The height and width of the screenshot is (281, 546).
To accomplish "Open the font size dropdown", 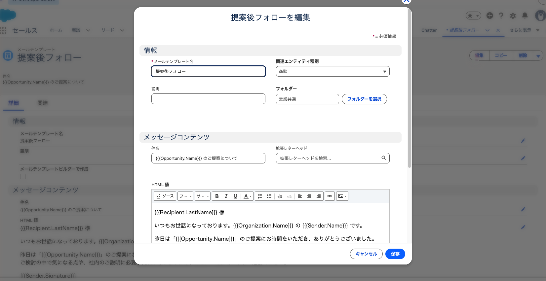I will [x=203, y=196].
